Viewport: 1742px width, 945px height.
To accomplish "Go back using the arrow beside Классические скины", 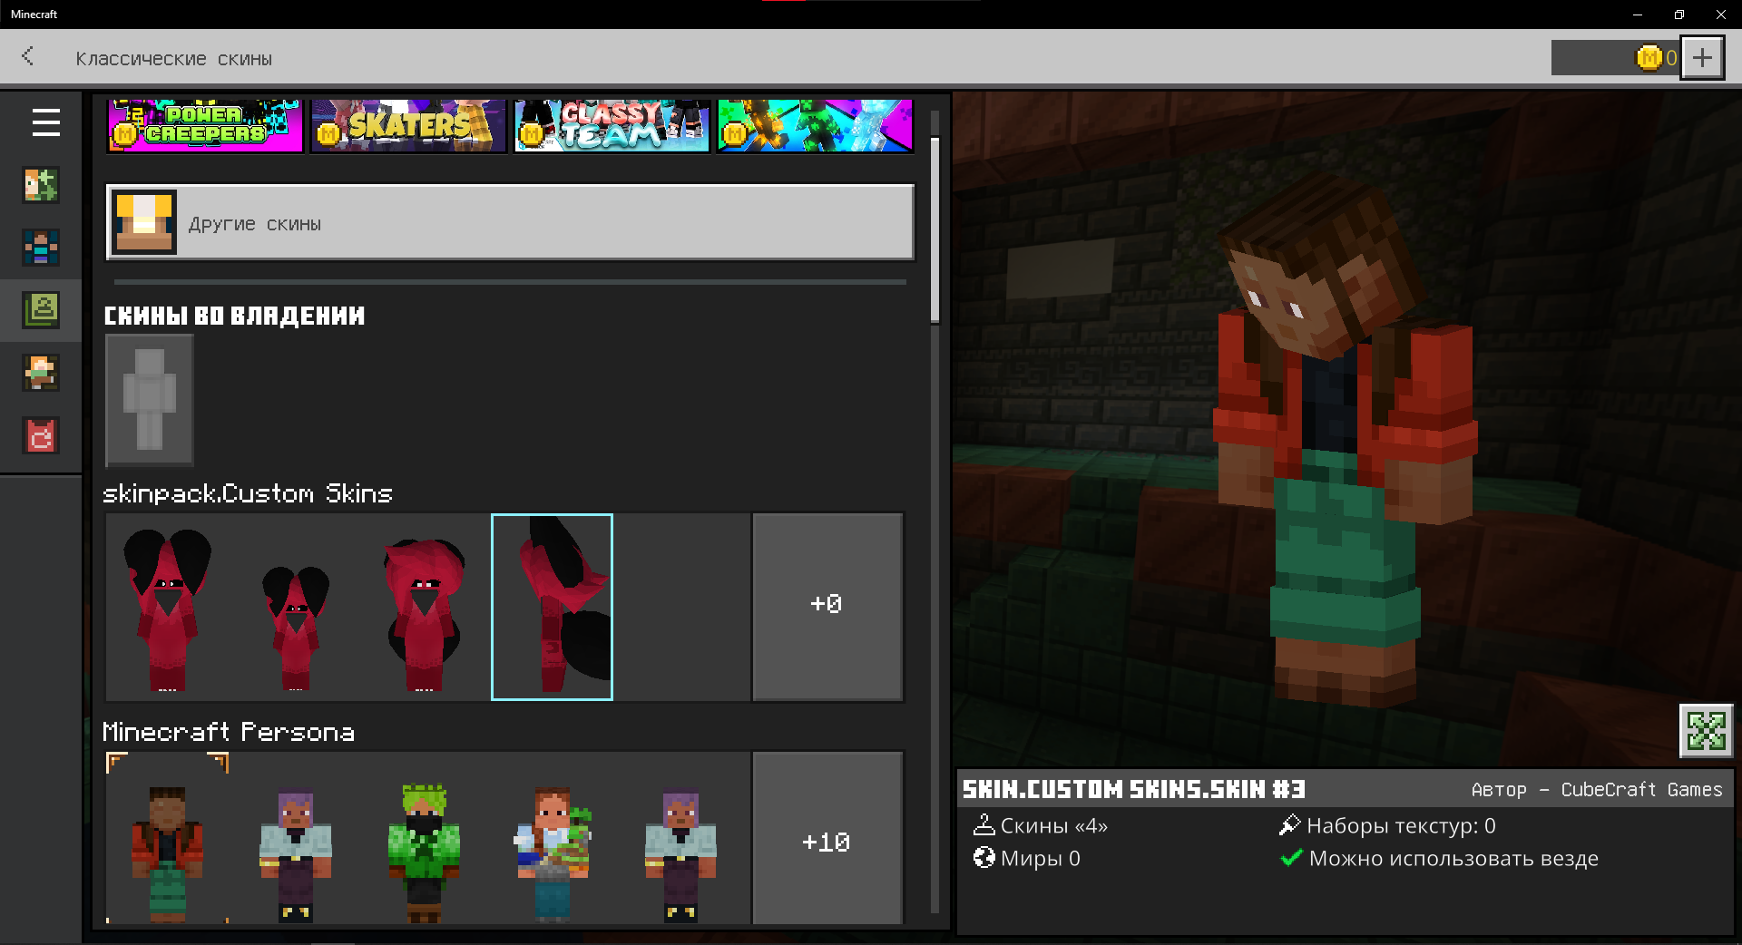I will [28, 56].
